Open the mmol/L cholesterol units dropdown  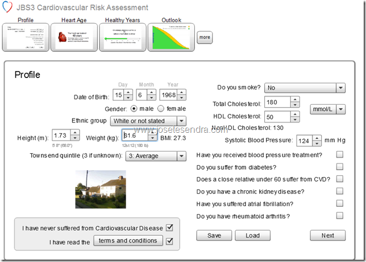point(340,109)
